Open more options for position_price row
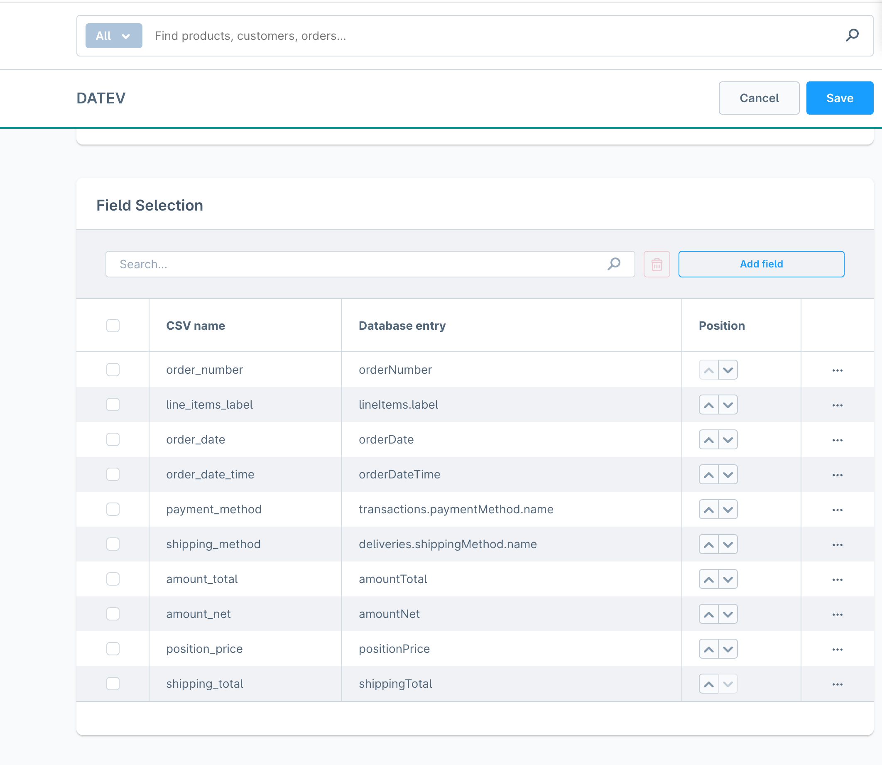Viewport: 882px width, 765px height. 837,649
